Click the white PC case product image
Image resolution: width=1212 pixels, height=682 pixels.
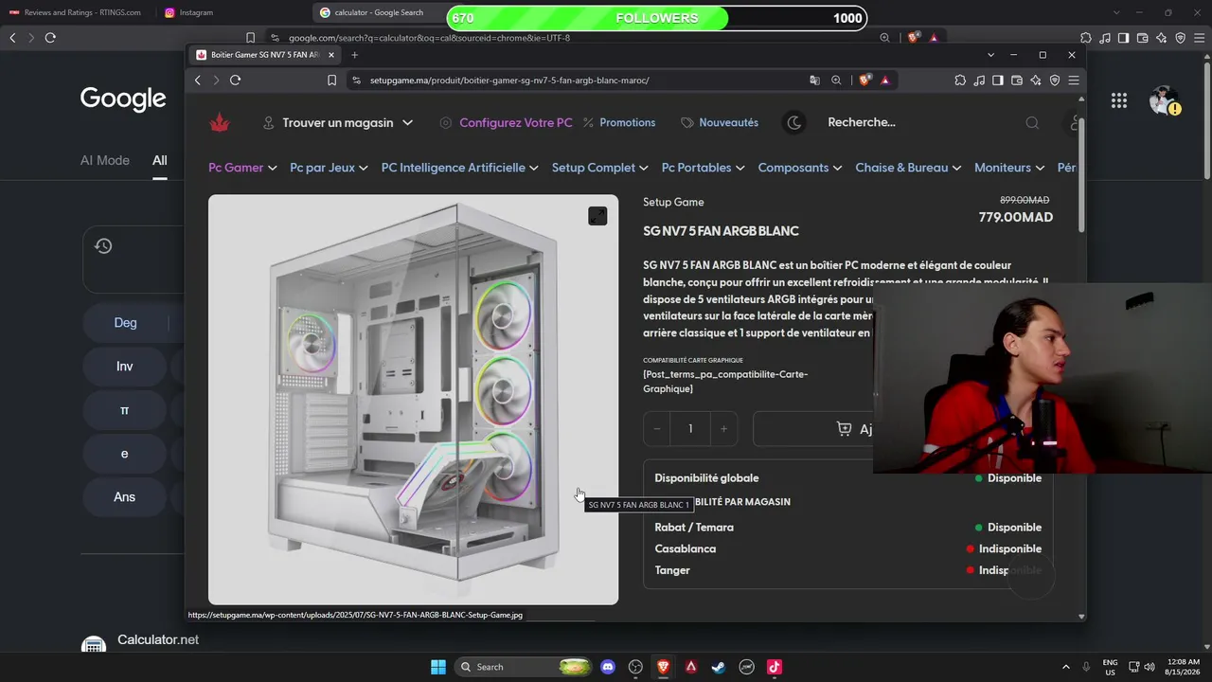point(413,400)
